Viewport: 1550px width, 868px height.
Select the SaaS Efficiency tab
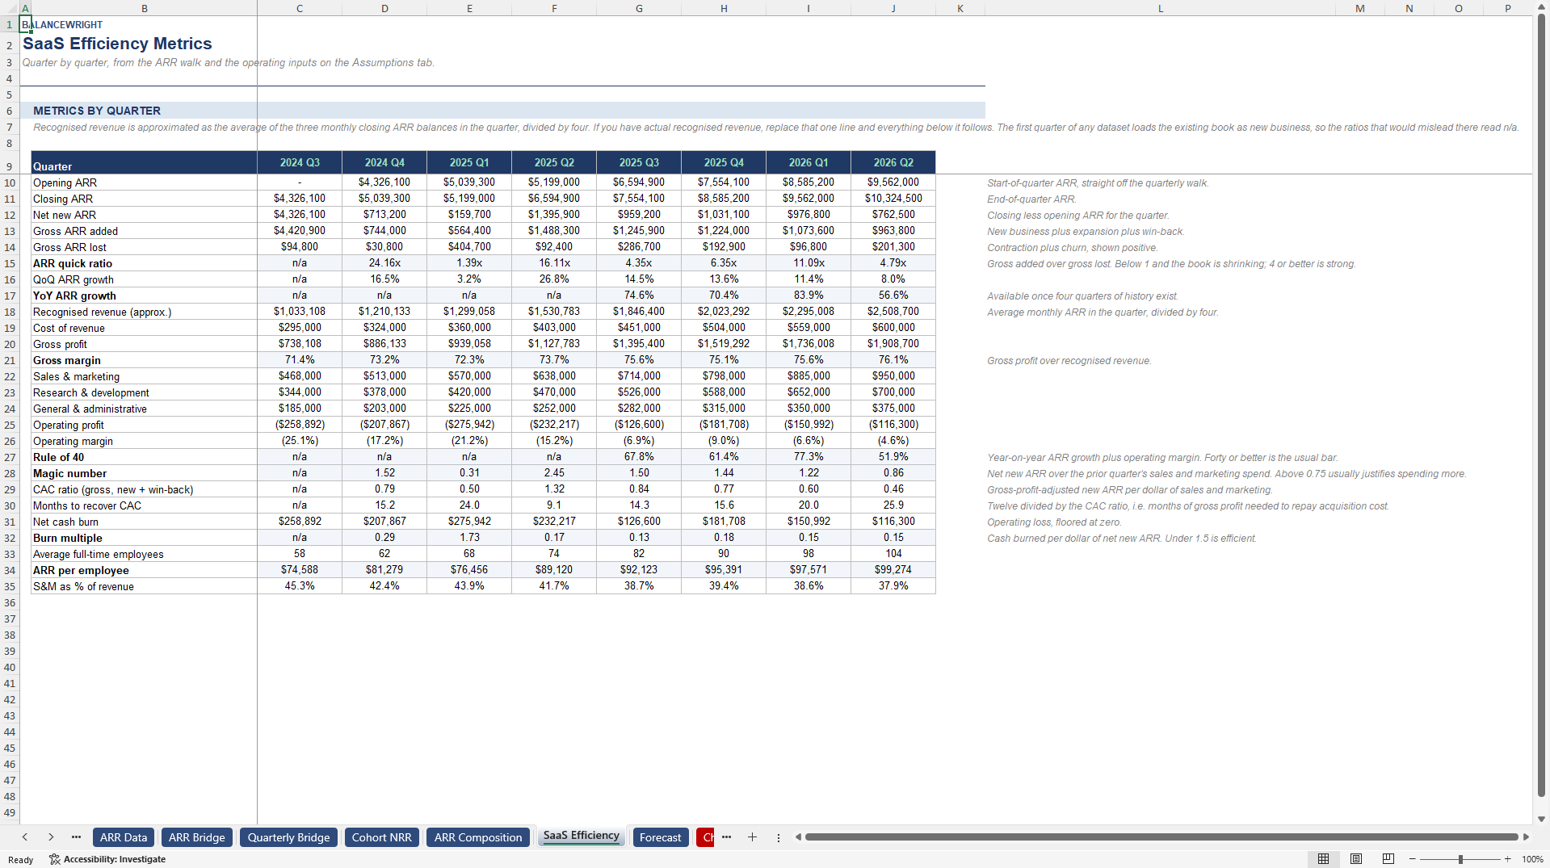[582, 836]
